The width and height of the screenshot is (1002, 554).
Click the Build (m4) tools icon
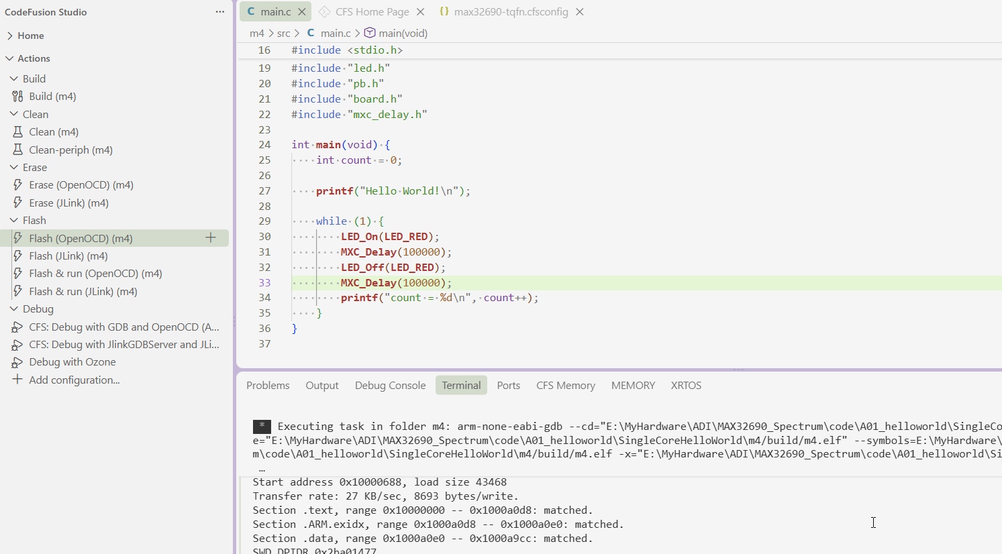click(x=17, y=97)
